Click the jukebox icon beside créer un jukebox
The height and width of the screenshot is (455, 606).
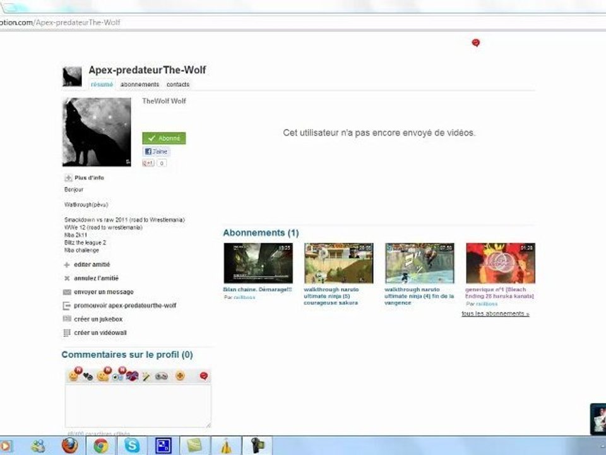67,319
